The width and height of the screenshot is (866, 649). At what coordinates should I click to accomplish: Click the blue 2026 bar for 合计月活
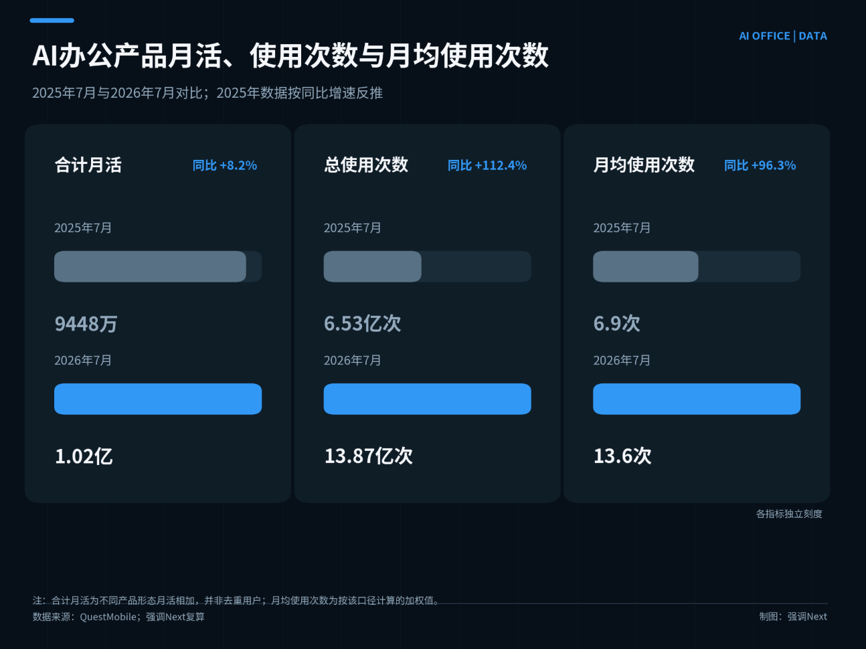pos(158,399)
